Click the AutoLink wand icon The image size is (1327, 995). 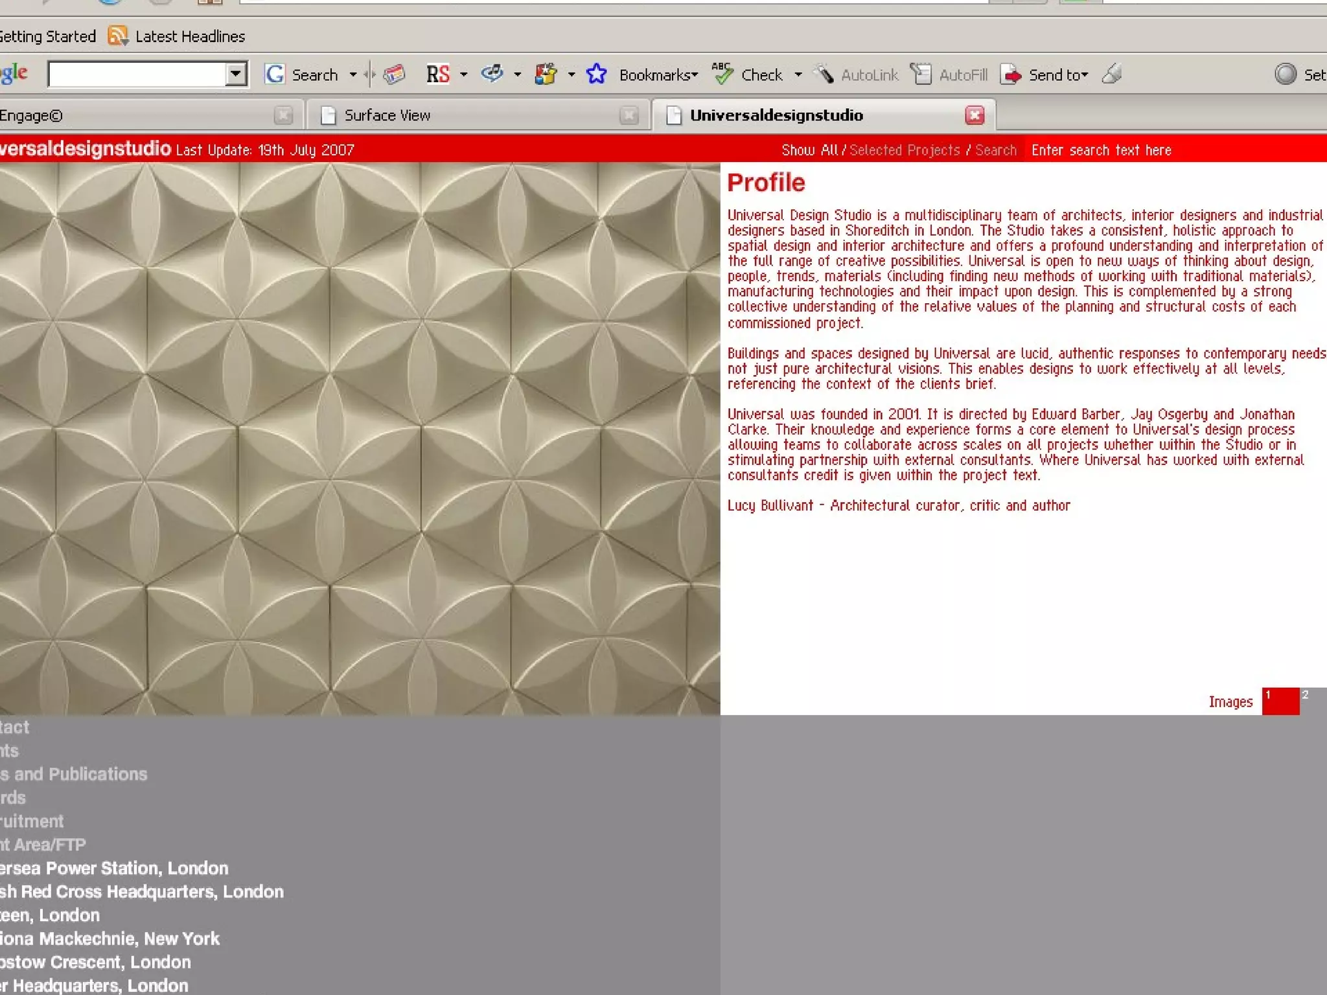point(824,74)
